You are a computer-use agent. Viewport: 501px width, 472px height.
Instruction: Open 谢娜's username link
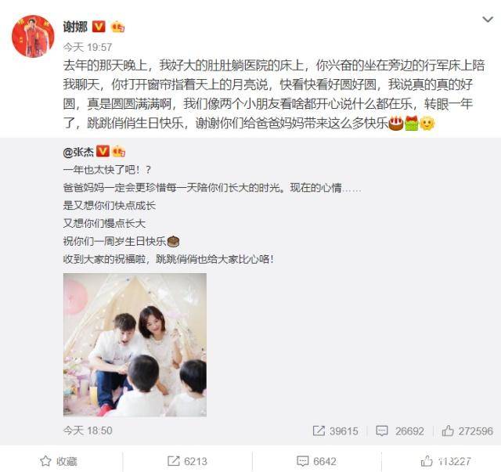[x=75, y=27]
